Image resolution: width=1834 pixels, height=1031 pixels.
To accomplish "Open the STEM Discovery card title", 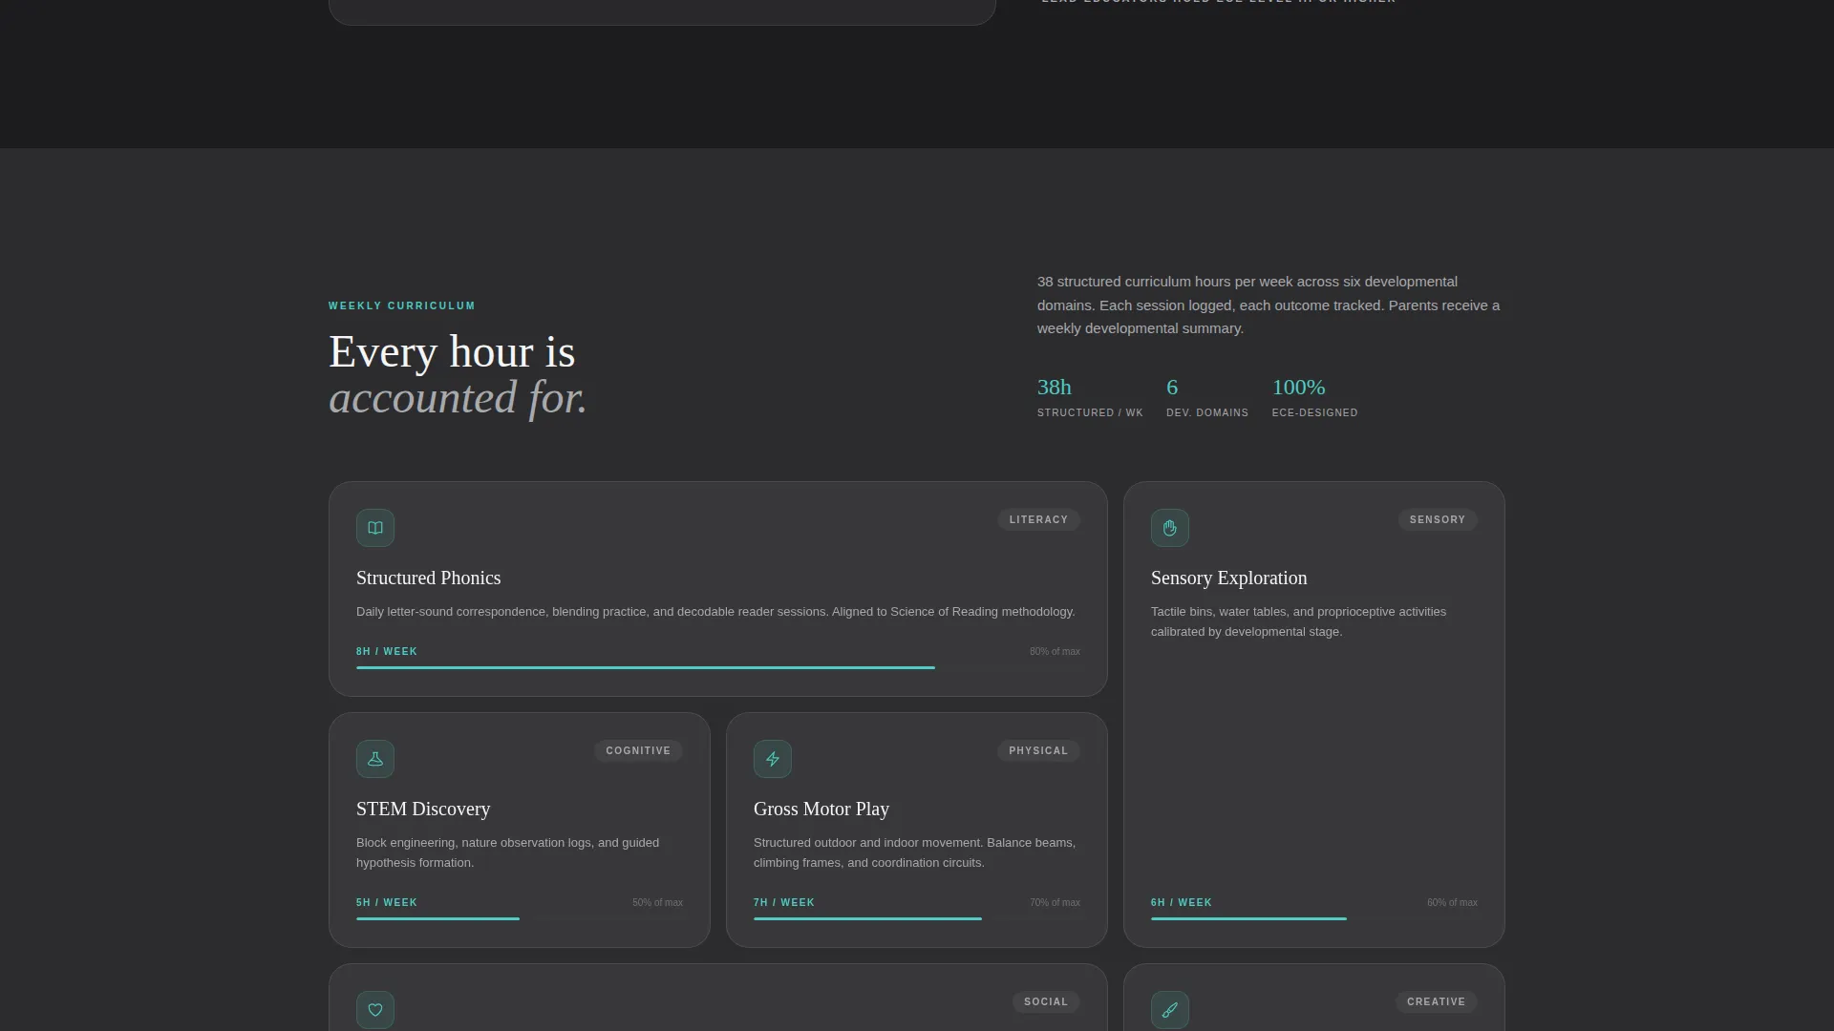I will 423,810.
